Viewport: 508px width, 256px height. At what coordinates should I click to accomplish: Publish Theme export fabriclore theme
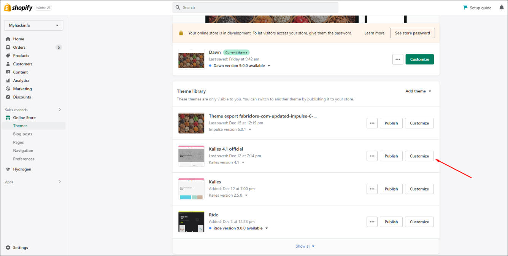point(391,123)
